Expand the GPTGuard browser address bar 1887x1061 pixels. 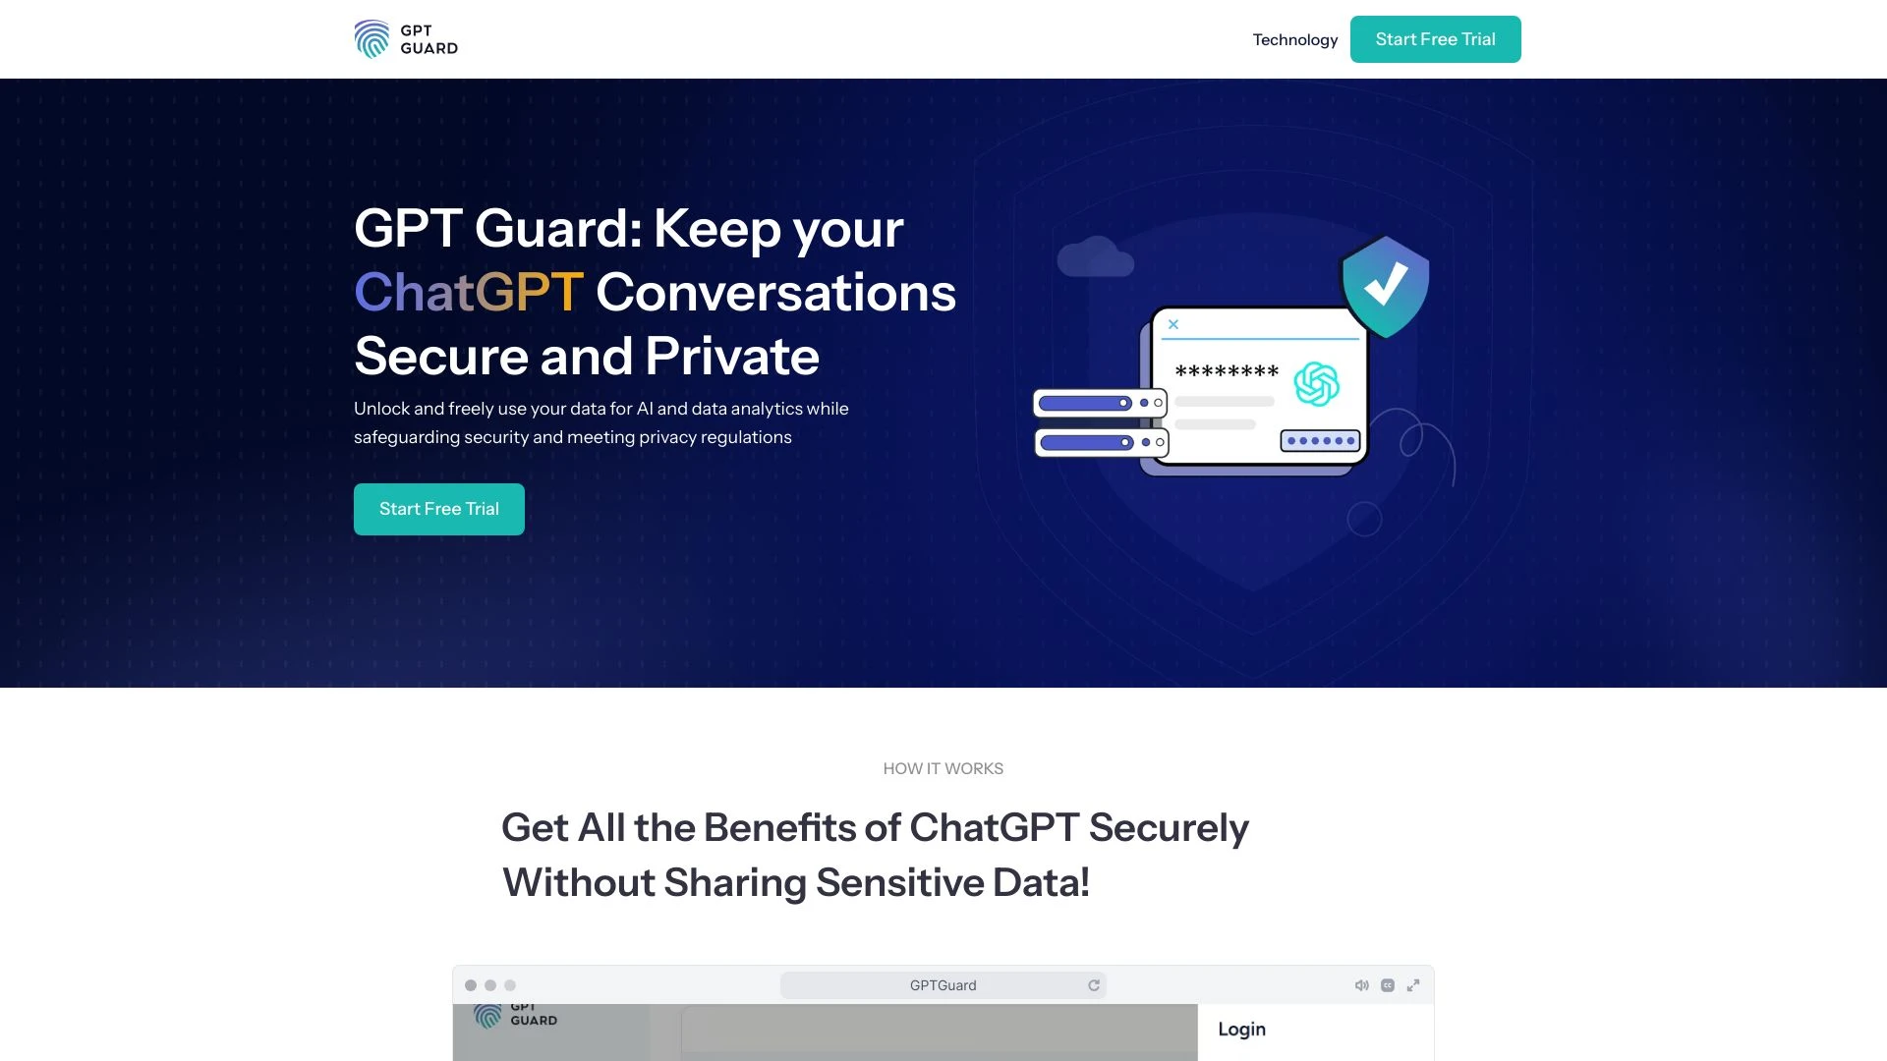tap(1416, 986)
